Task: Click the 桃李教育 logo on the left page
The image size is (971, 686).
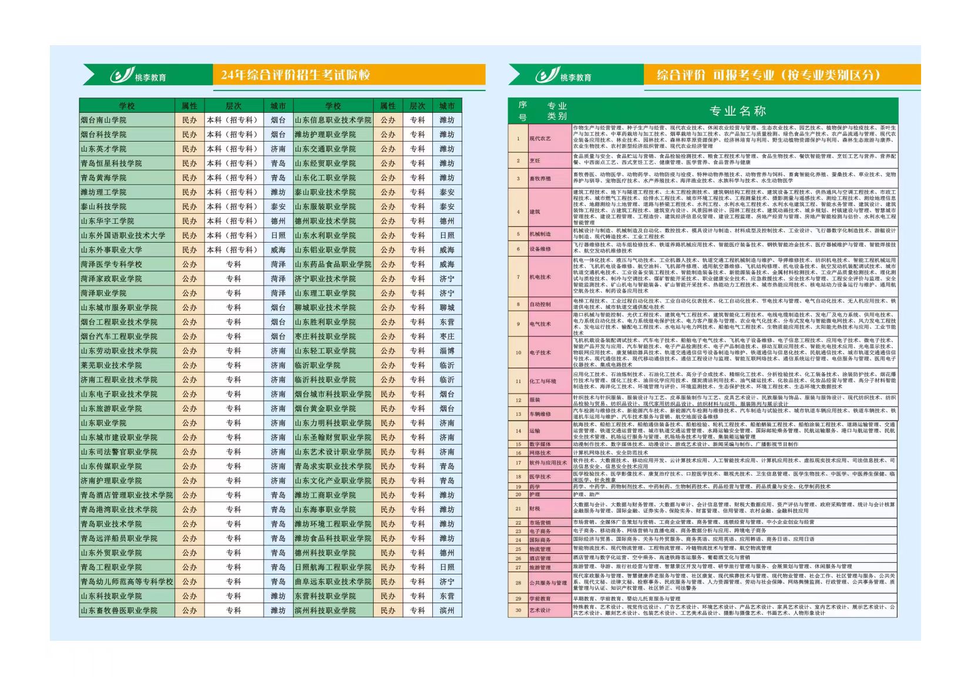Action: [x=138, y=76]
